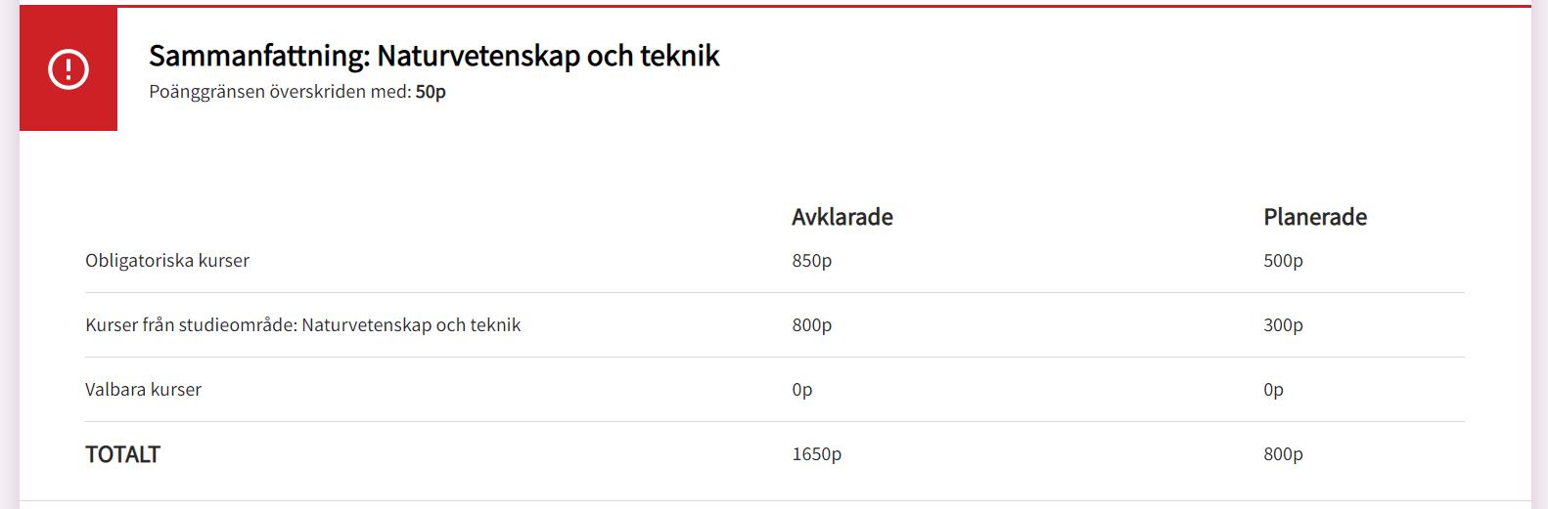The width and height of the screenshot is (1548, 509).
Task: Click the Valbara kurser row label
Action: pyautogui.click(x=143, y=390)
